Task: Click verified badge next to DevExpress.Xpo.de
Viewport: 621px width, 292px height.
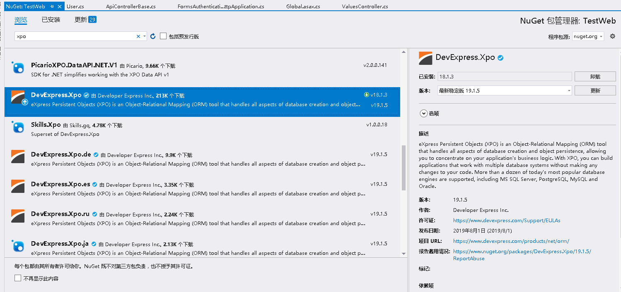Action: point(96,155)
